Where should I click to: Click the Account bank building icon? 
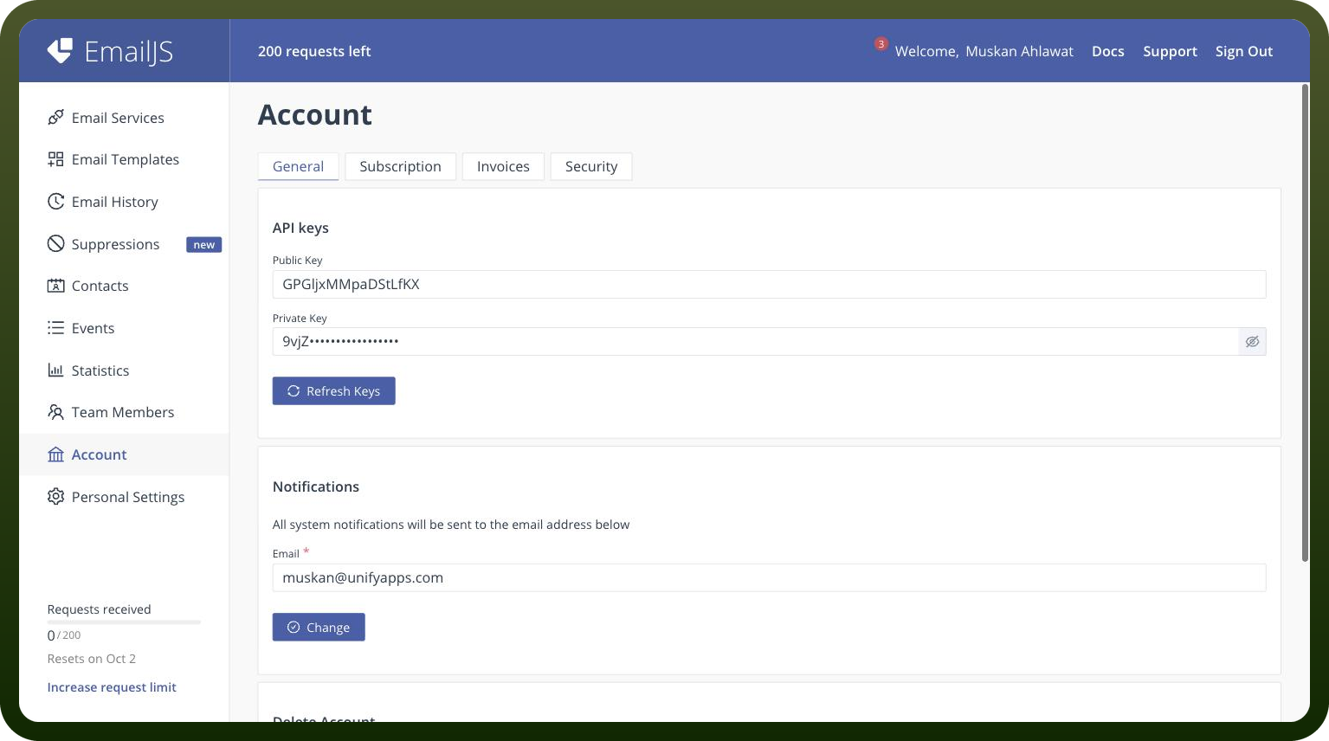click(55, 454)
